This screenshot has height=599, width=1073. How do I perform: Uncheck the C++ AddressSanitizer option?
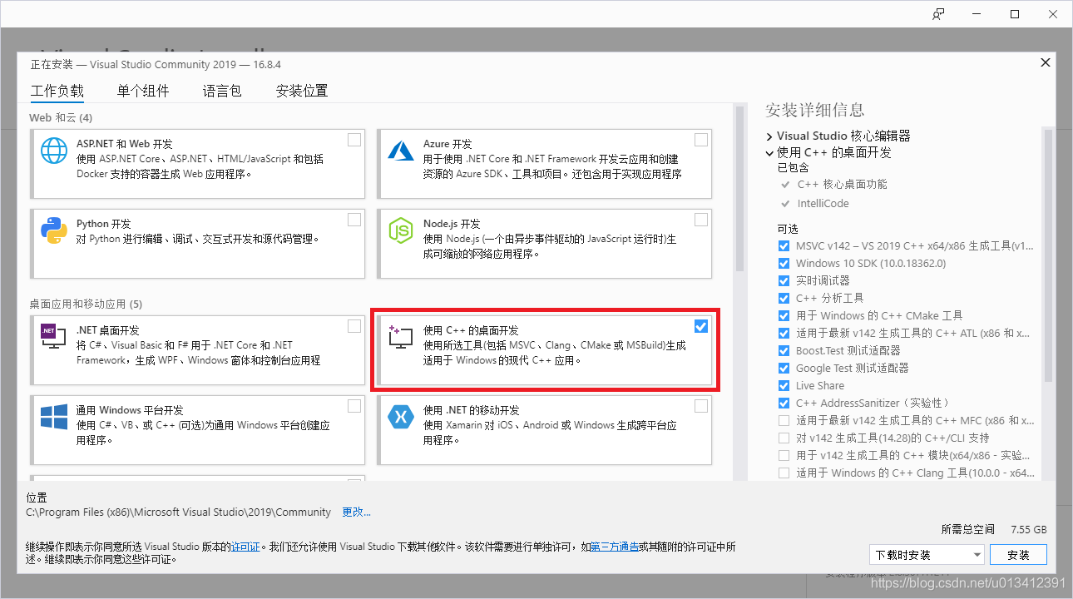[x=784, y=403]
